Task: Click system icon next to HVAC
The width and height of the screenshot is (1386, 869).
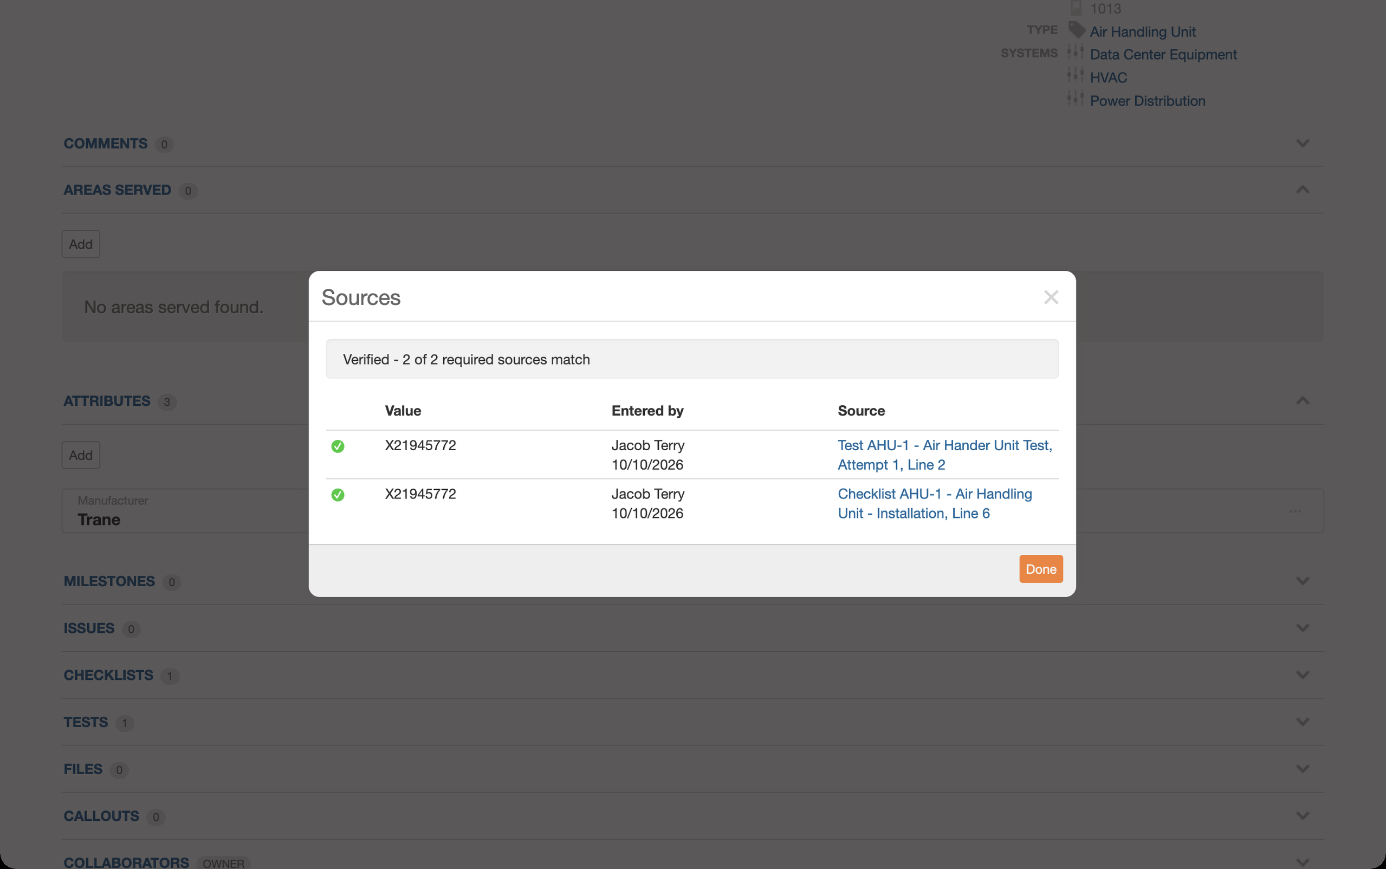Action: [x=1076, y=75]
